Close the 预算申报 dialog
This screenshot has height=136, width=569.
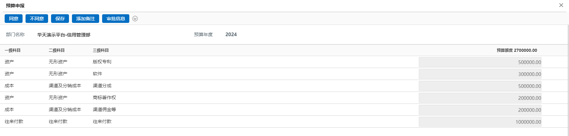pyautogui.click(x=561, y=5)
